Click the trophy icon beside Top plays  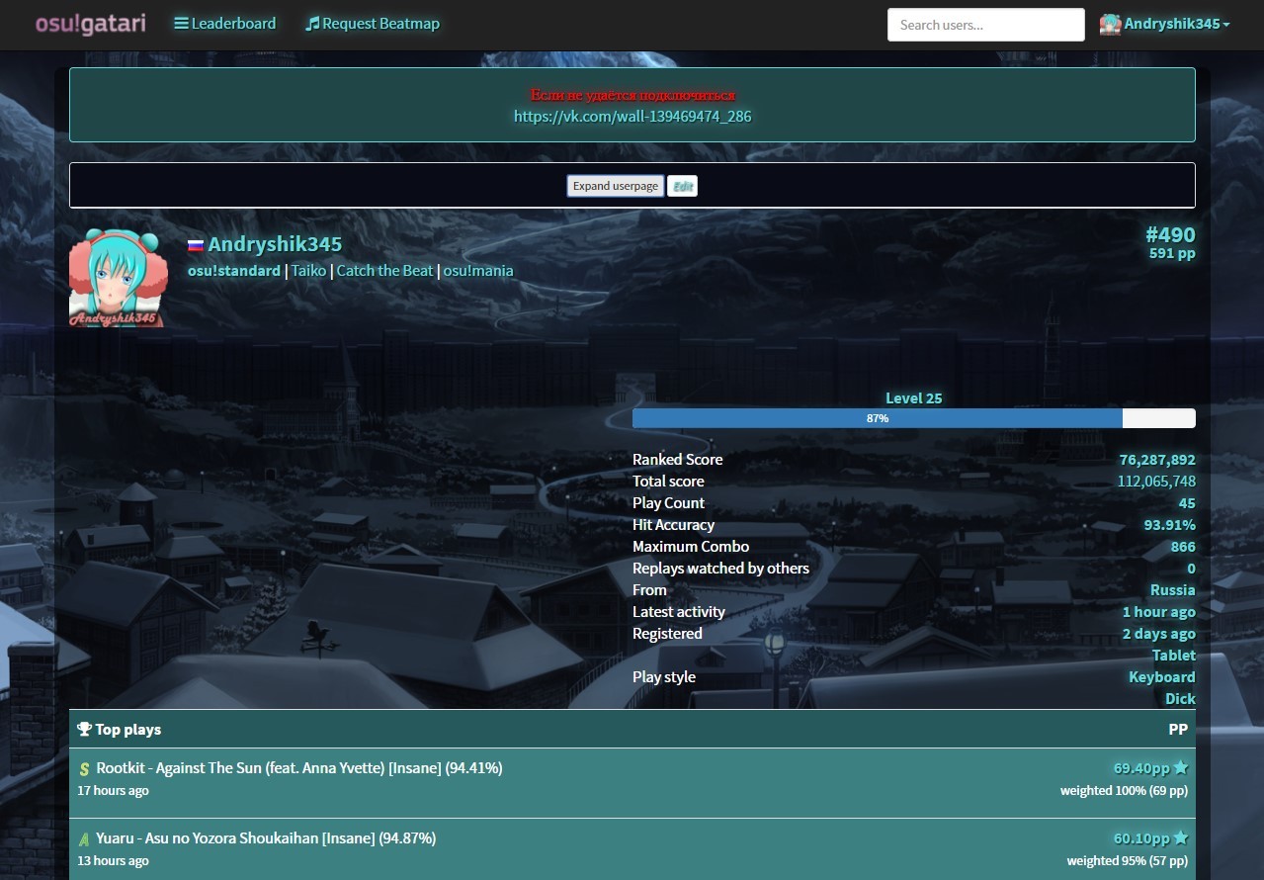[x=84, y=730]
